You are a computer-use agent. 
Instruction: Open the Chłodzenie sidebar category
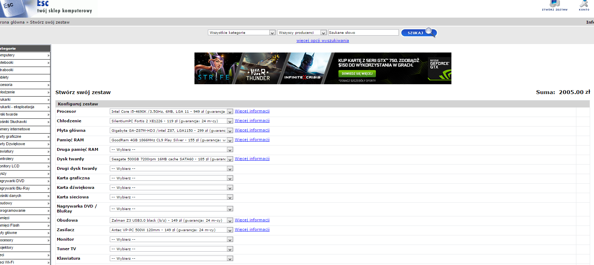[25, 92]
